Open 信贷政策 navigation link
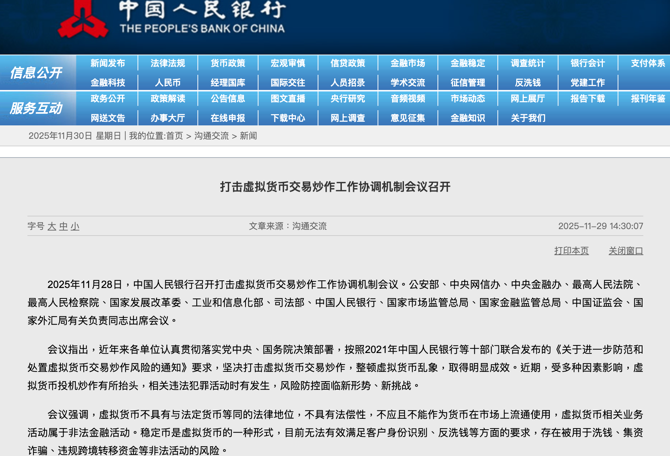 coord(348,63)
